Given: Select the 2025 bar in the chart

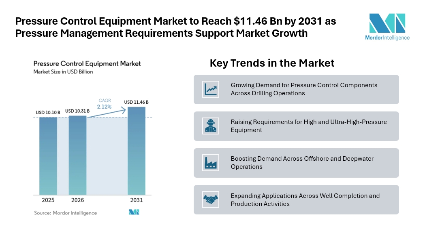Looking at the screenshot, I should pos(48,156).
